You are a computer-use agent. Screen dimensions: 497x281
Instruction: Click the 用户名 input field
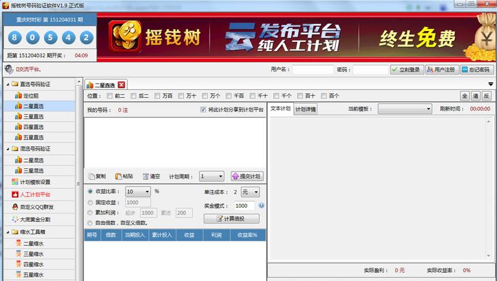click(313, 69)
